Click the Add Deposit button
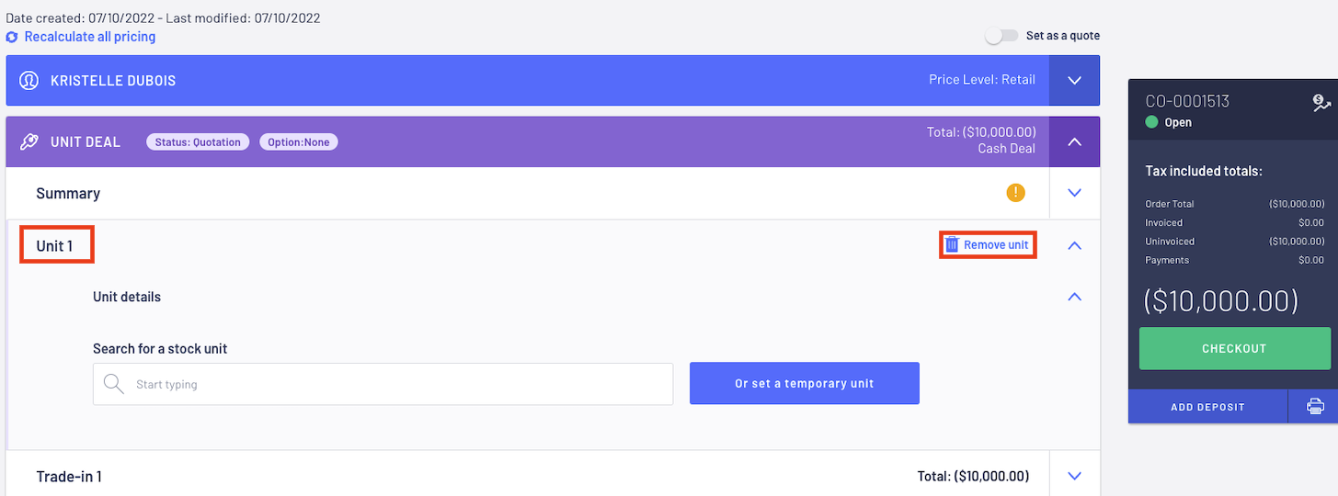1338x496 pixels. pos(1207,407)
